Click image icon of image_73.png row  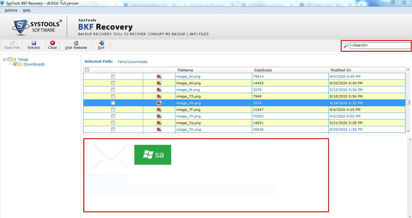159,96
